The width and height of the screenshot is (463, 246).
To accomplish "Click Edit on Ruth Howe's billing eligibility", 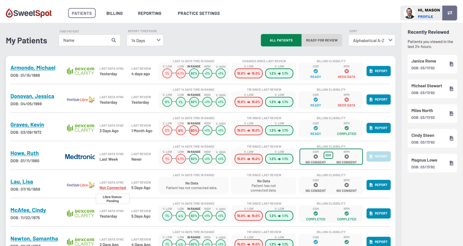I will [328, 155].
